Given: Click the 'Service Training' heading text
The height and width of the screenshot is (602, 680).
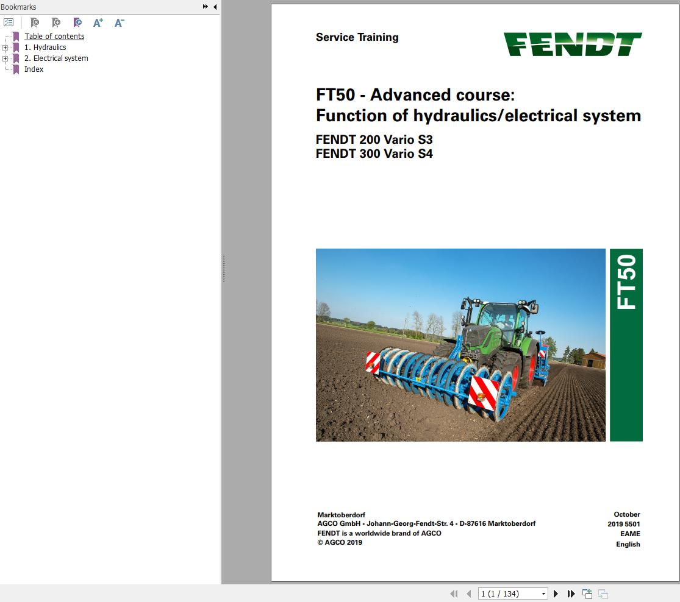Looking at the screenshot, I should coord(357,37).
